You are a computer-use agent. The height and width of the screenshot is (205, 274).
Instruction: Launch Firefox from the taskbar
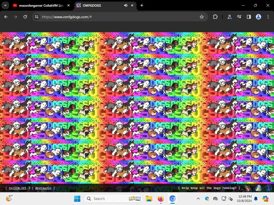(161, 199)
